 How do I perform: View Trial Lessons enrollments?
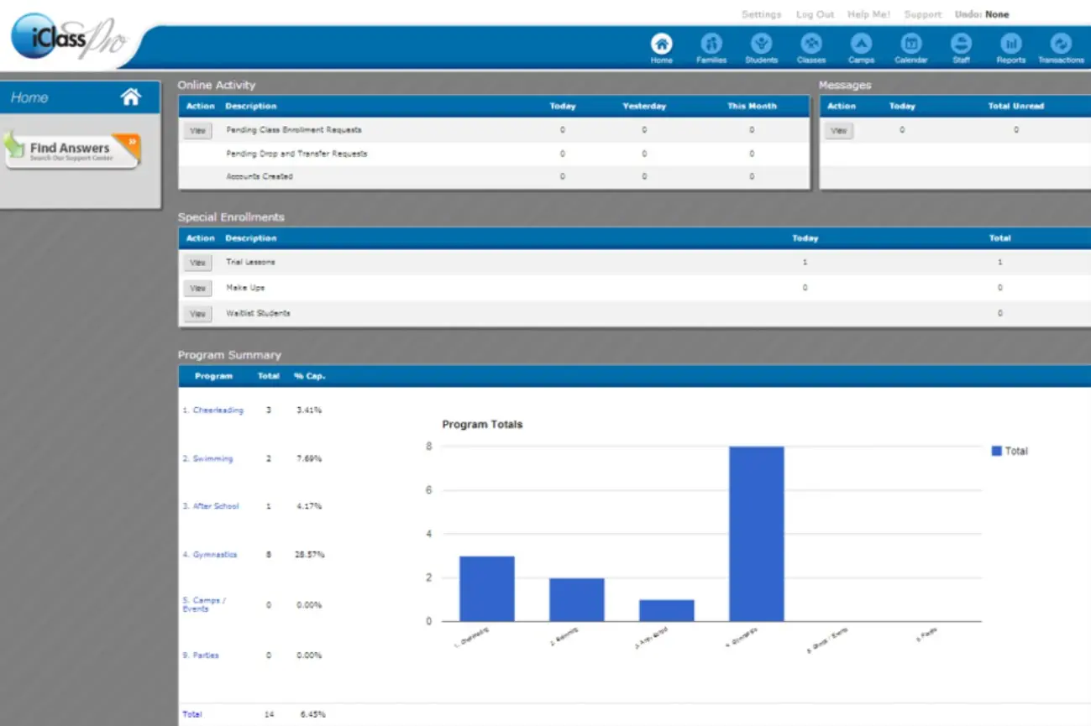click(x=197, y=262)
